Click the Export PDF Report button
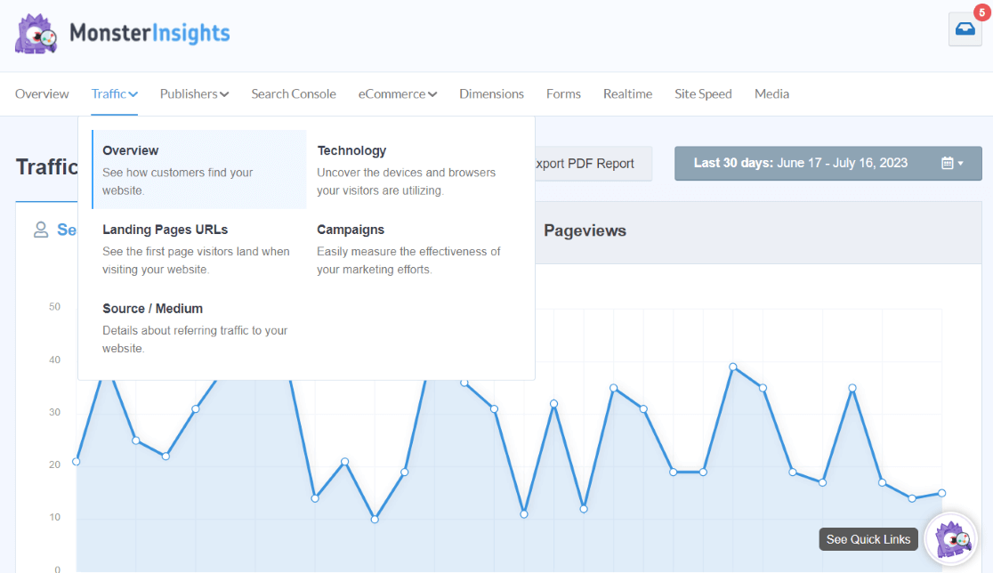This screenshot has width=993, height=573. point(593,164)
